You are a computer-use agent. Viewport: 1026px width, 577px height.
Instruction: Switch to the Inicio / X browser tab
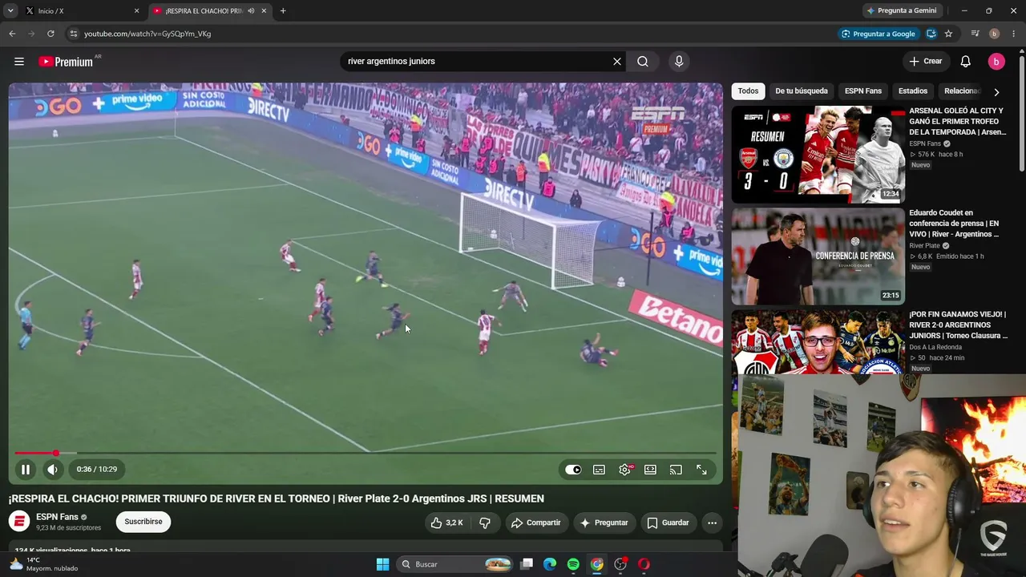pos(80,11)
